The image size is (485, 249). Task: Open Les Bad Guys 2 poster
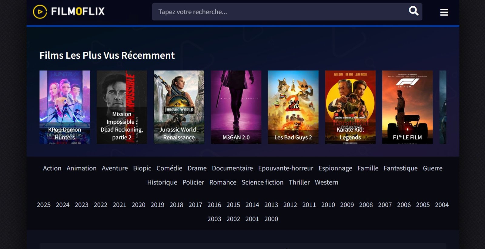(293, 107)
